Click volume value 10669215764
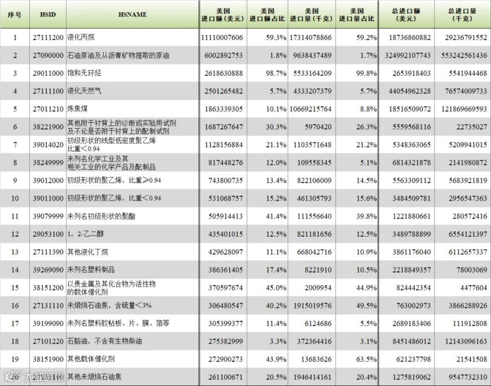Viewport: 491px width, 386px height. click(x=310, y=109)
